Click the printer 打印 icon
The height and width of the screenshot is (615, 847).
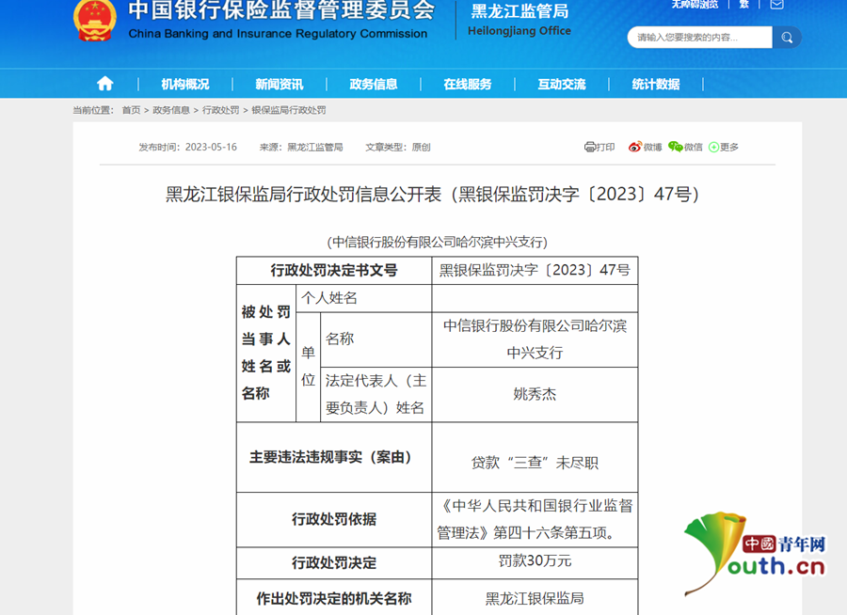589,147
